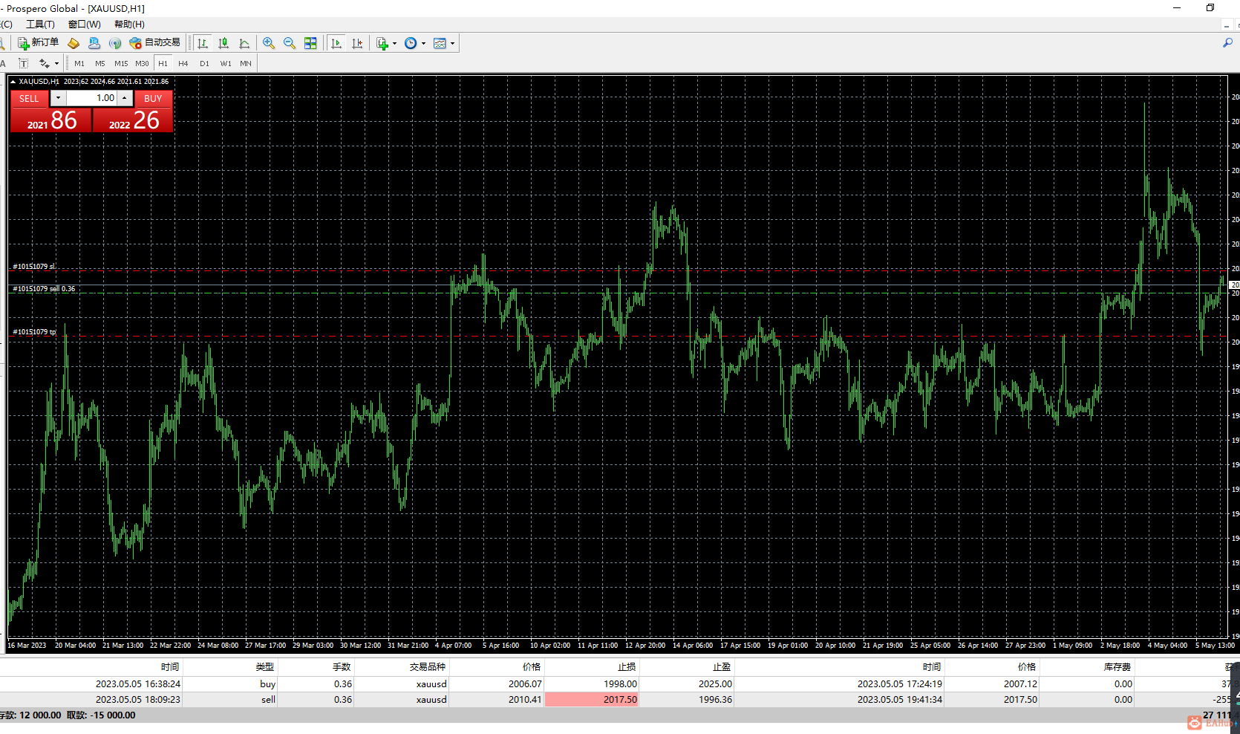Viewport: 1240px width, 734px height.
Task: Click the SELL one-click trading button
Action: click(x=29, y=98)
